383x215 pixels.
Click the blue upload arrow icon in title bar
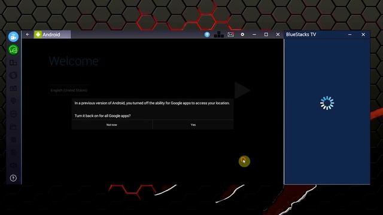pyautogui.click(x=207, y=35)
